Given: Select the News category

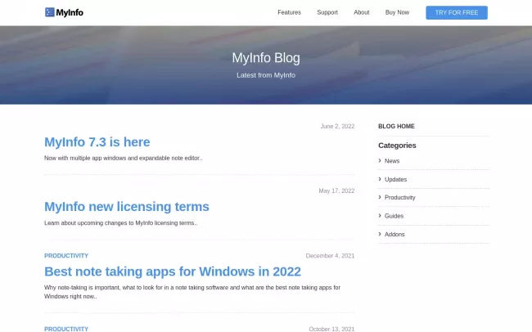Looking at the screenshot, I should (392, 161).
